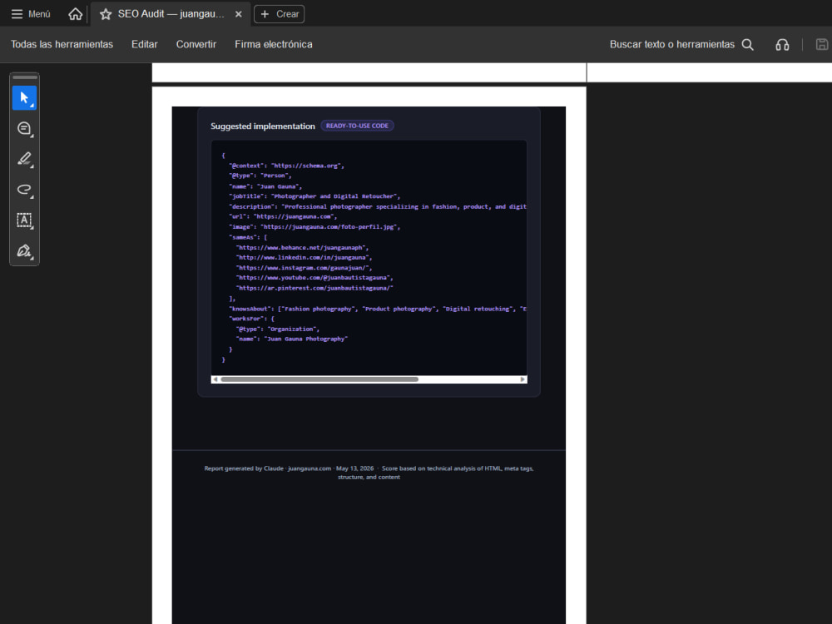
Task: Click the search magnifier icon
Action: pos(748,45)
